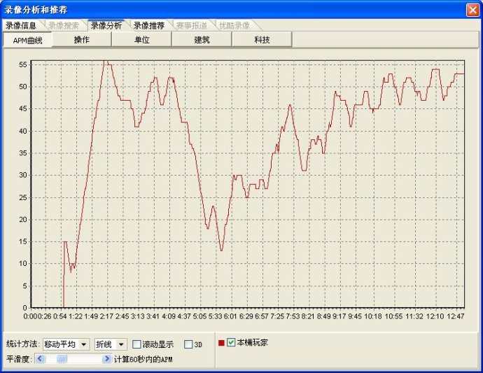
Task: Click the smoothness slider left arrow
Action: coord(40,358)
